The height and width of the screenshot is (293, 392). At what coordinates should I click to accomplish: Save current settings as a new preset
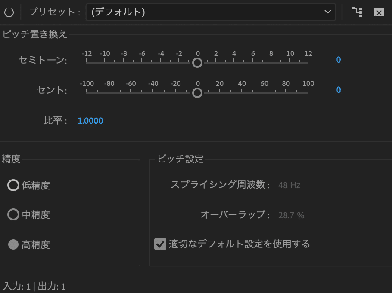[x=357, y=12]
